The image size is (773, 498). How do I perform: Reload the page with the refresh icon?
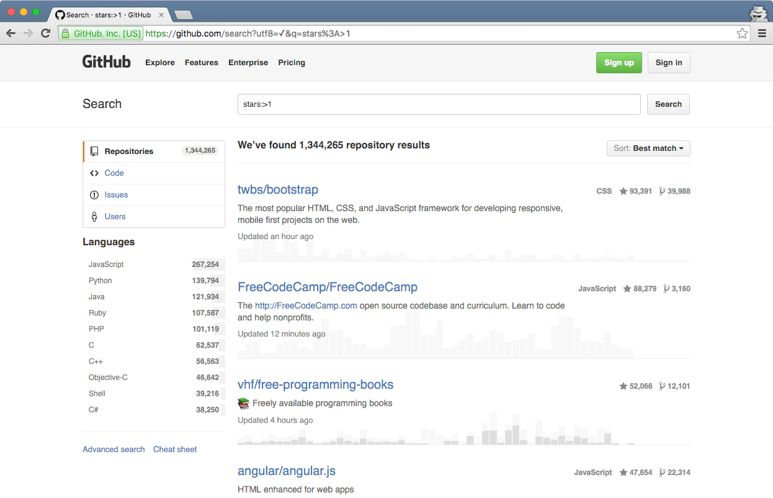[x=45, y=34]
